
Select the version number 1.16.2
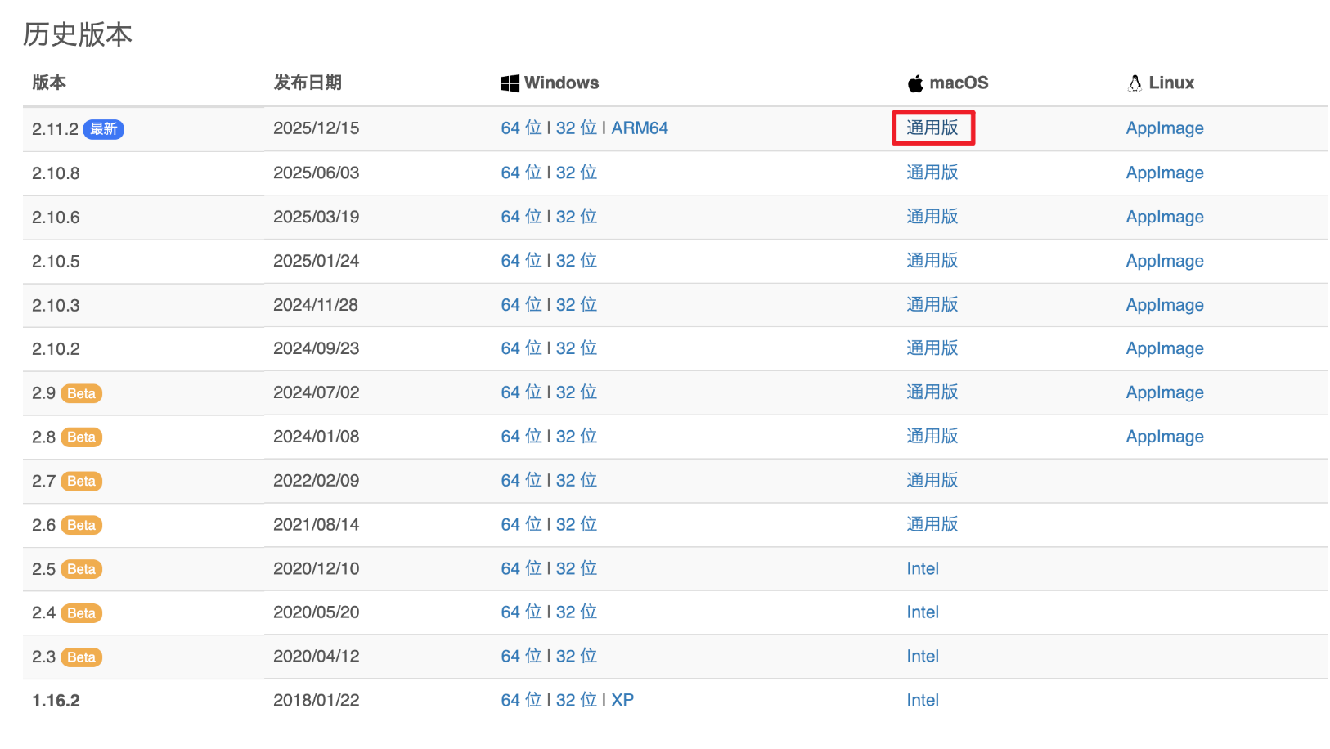[x=56, y=701]
